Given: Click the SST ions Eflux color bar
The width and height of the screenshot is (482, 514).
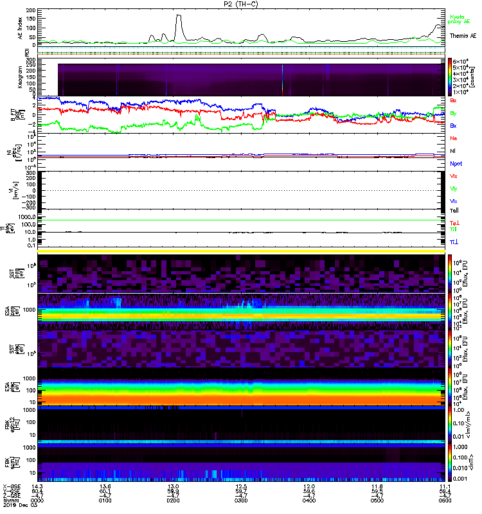Looking at the screenshot, I should 450,274.
